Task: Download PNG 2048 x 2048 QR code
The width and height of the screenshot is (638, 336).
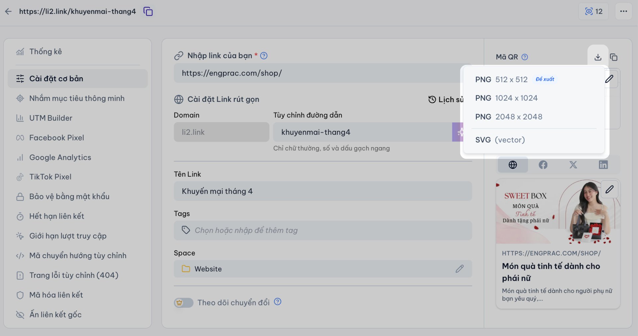Action: coord(534,117)
